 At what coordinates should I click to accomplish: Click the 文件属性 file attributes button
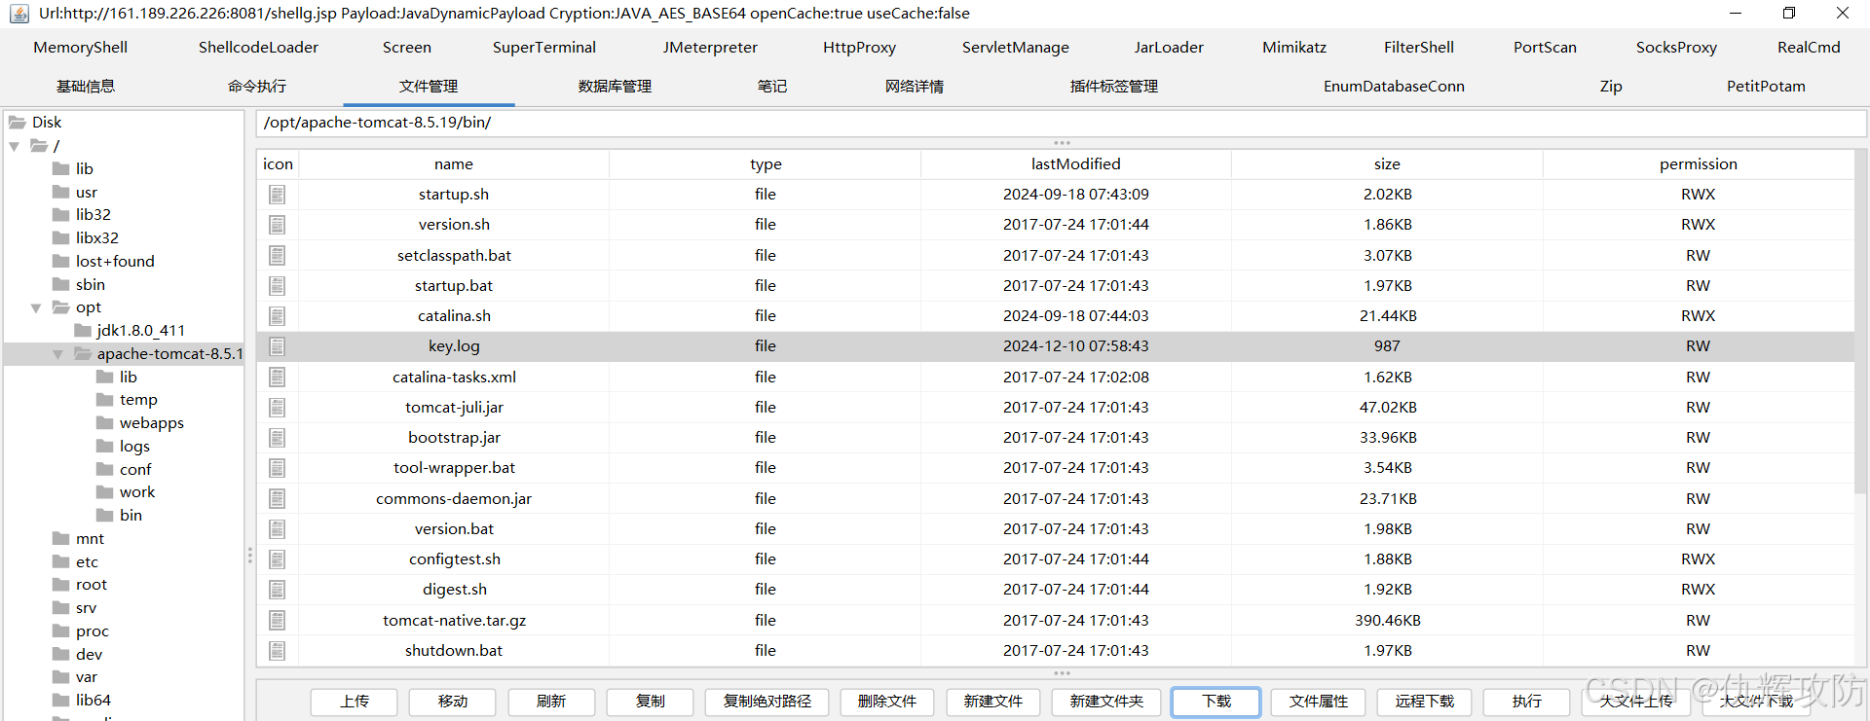click(x=1319, y=702)
